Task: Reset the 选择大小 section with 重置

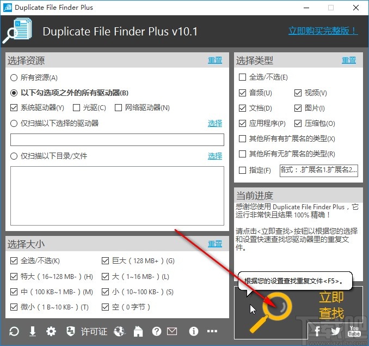Action: coord(215,244)
